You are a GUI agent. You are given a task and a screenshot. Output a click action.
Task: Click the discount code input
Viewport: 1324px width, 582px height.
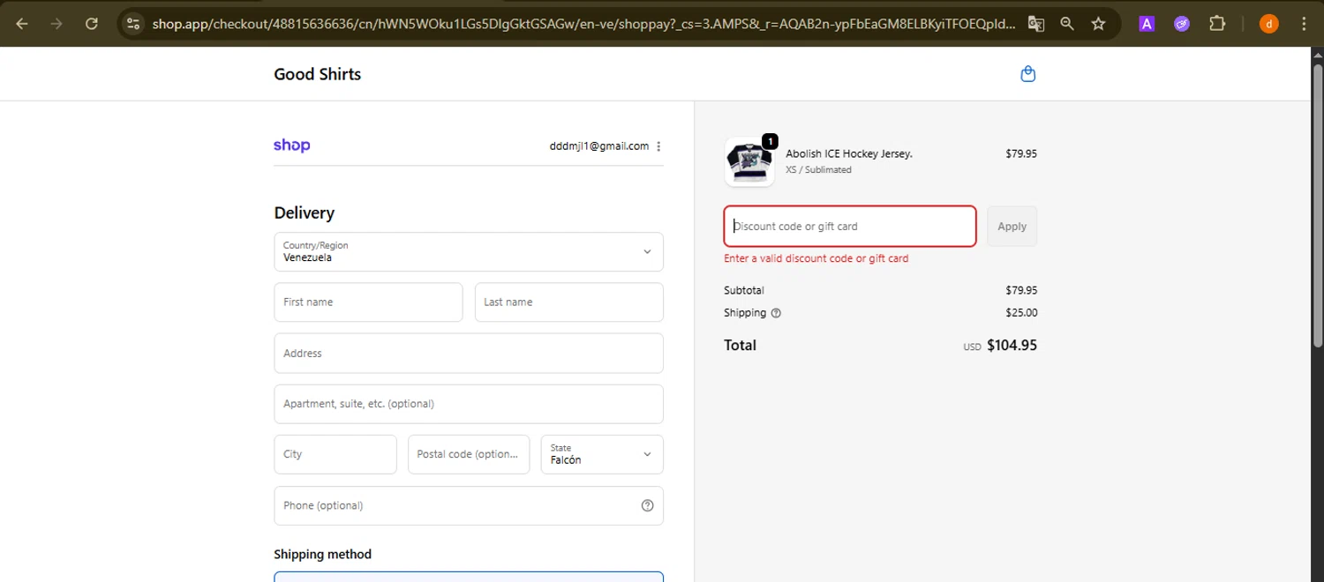[850, 227]
